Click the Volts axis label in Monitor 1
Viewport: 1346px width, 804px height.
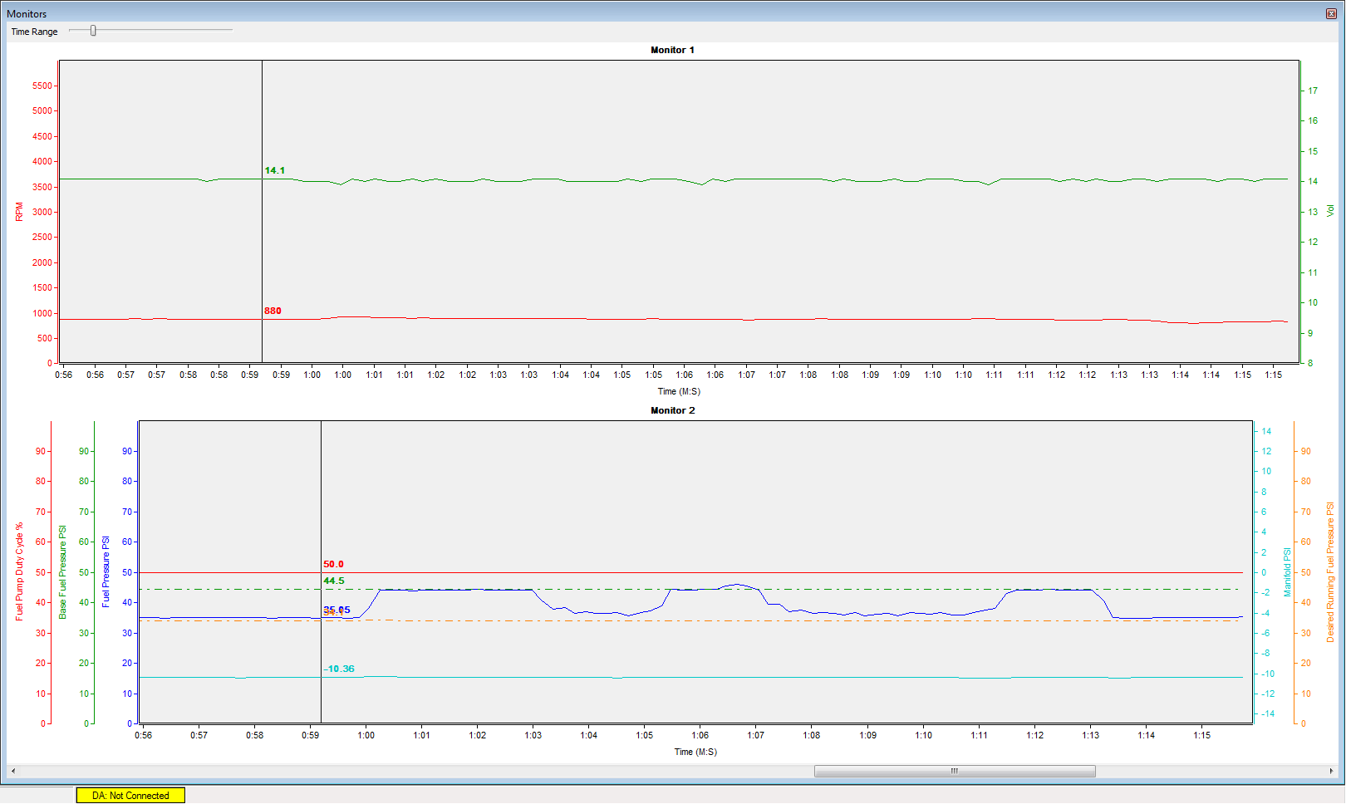[1330, 211]
